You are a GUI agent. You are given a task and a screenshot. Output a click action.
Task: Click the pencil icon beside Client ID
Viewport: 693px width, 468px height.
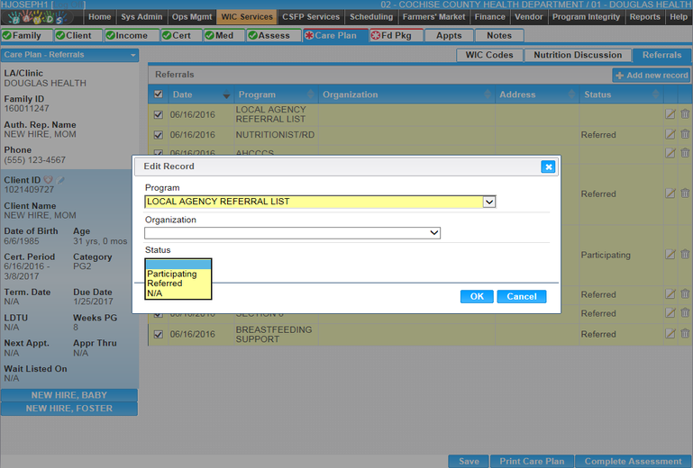pyautogui.click(x=62, y=179)
